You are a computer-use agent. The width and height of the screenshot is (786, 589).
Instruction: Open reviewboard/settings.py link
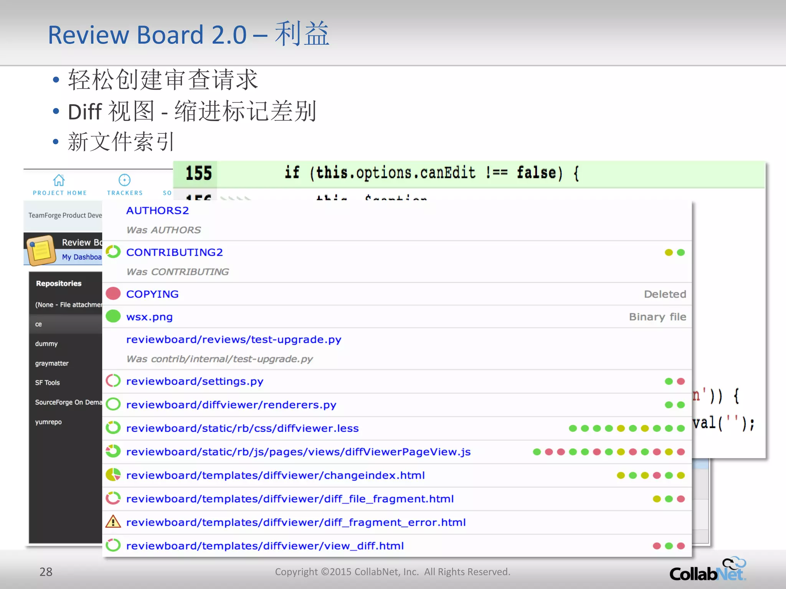pyautogui.click(x=195, y=382)
